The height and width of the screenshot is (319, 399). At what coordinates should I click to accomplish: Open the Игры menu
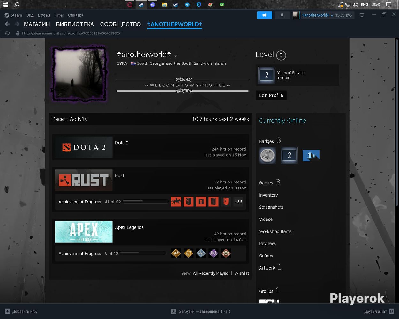pyautogui.click(x=59, y=15)
